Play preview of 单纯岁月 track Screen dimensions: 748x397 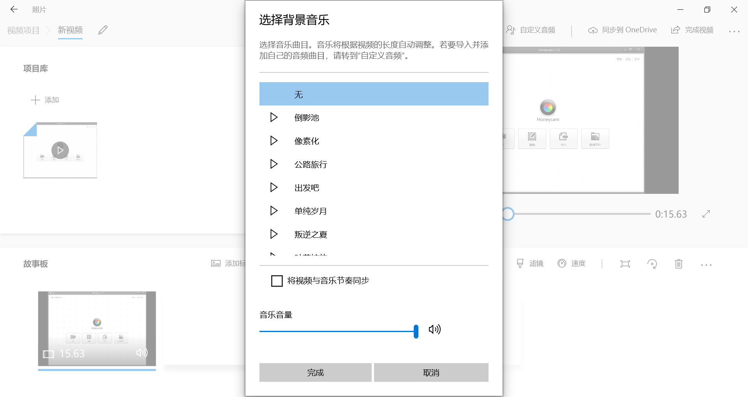[274, 211]
